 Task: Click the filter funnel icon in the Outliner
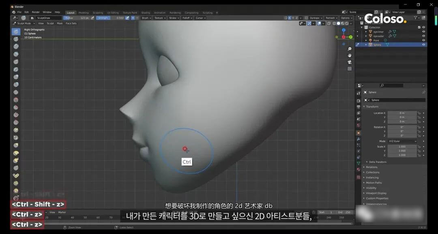point(415,18)
